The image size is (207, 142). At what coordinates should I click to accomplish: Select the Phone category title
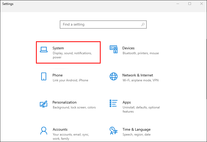[57, 75]
